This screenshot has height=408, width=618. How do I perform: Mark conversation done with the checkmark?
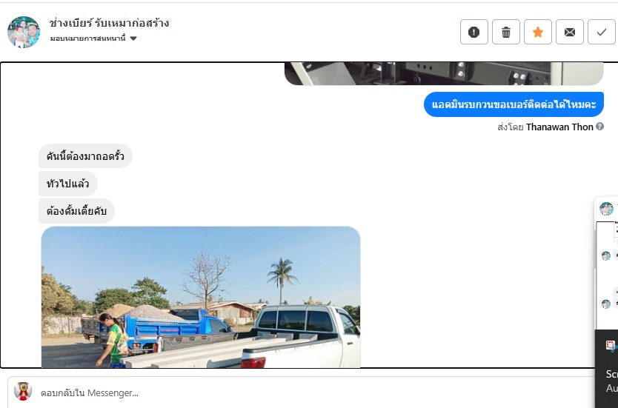[x=602, y=32]
